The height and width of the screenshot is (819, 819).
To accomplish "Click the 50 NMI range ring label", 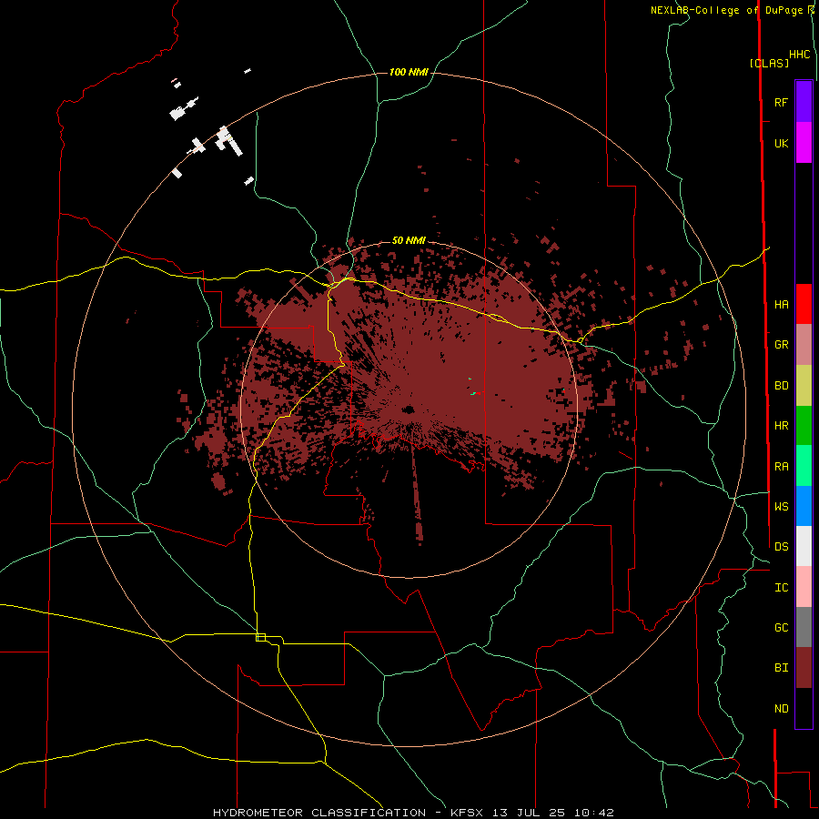I will point(409,240).
